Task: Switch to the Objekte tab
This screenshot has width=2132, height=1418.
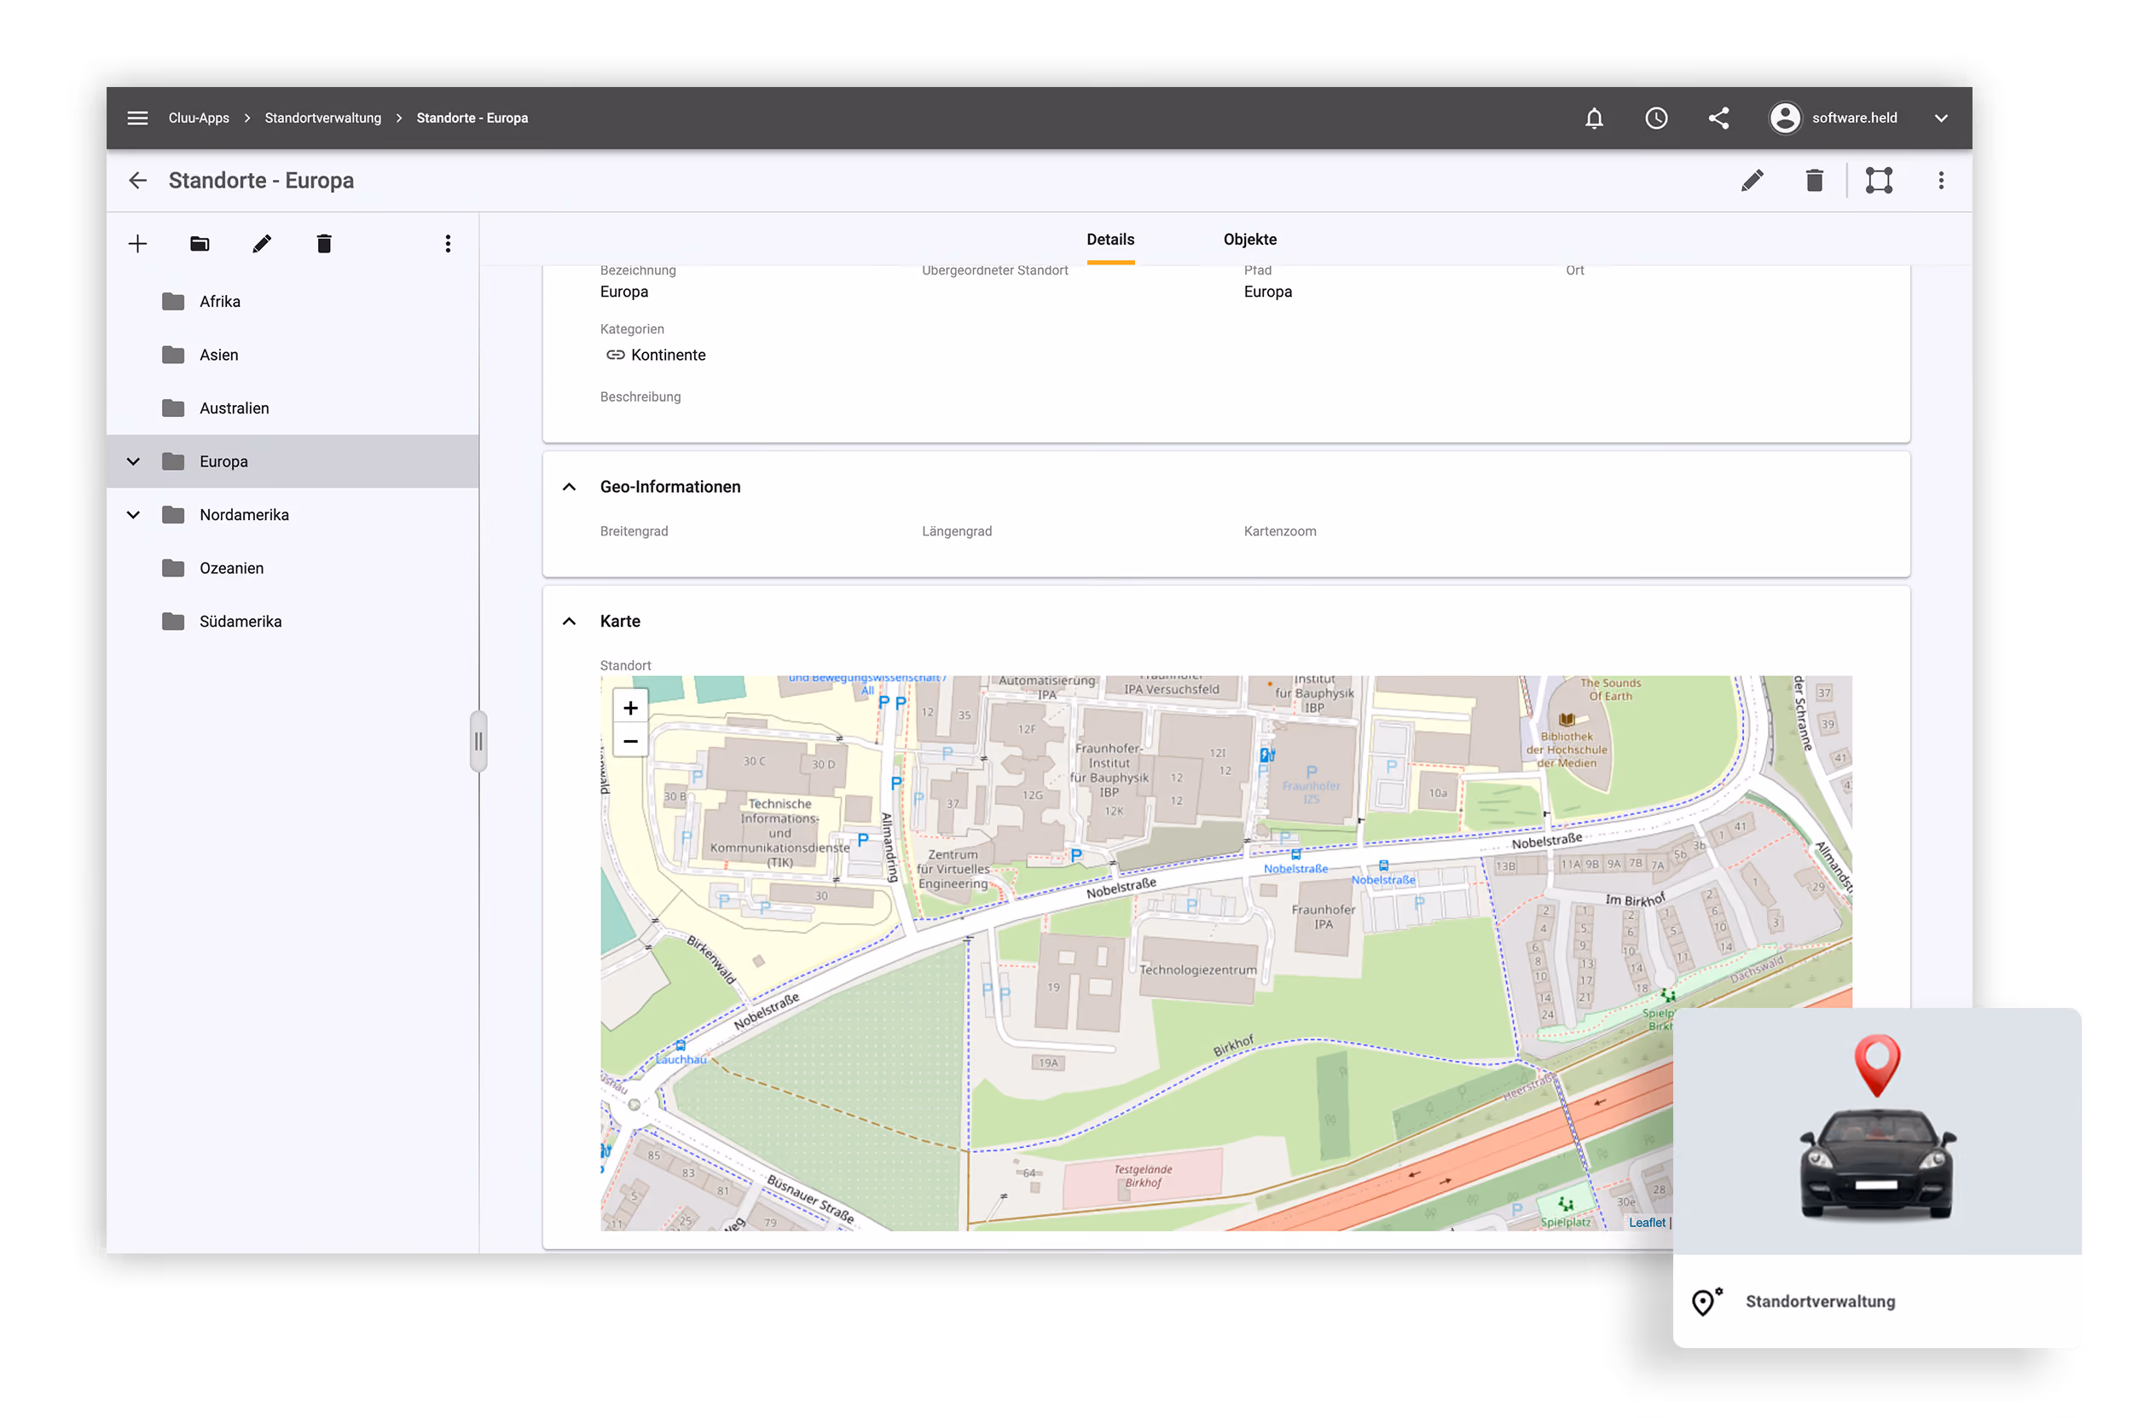Action: coord(1249,240)
